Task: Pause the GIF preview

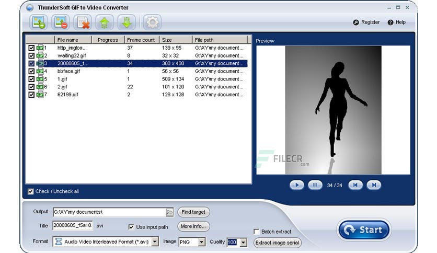Action: (x=315, y=185)
